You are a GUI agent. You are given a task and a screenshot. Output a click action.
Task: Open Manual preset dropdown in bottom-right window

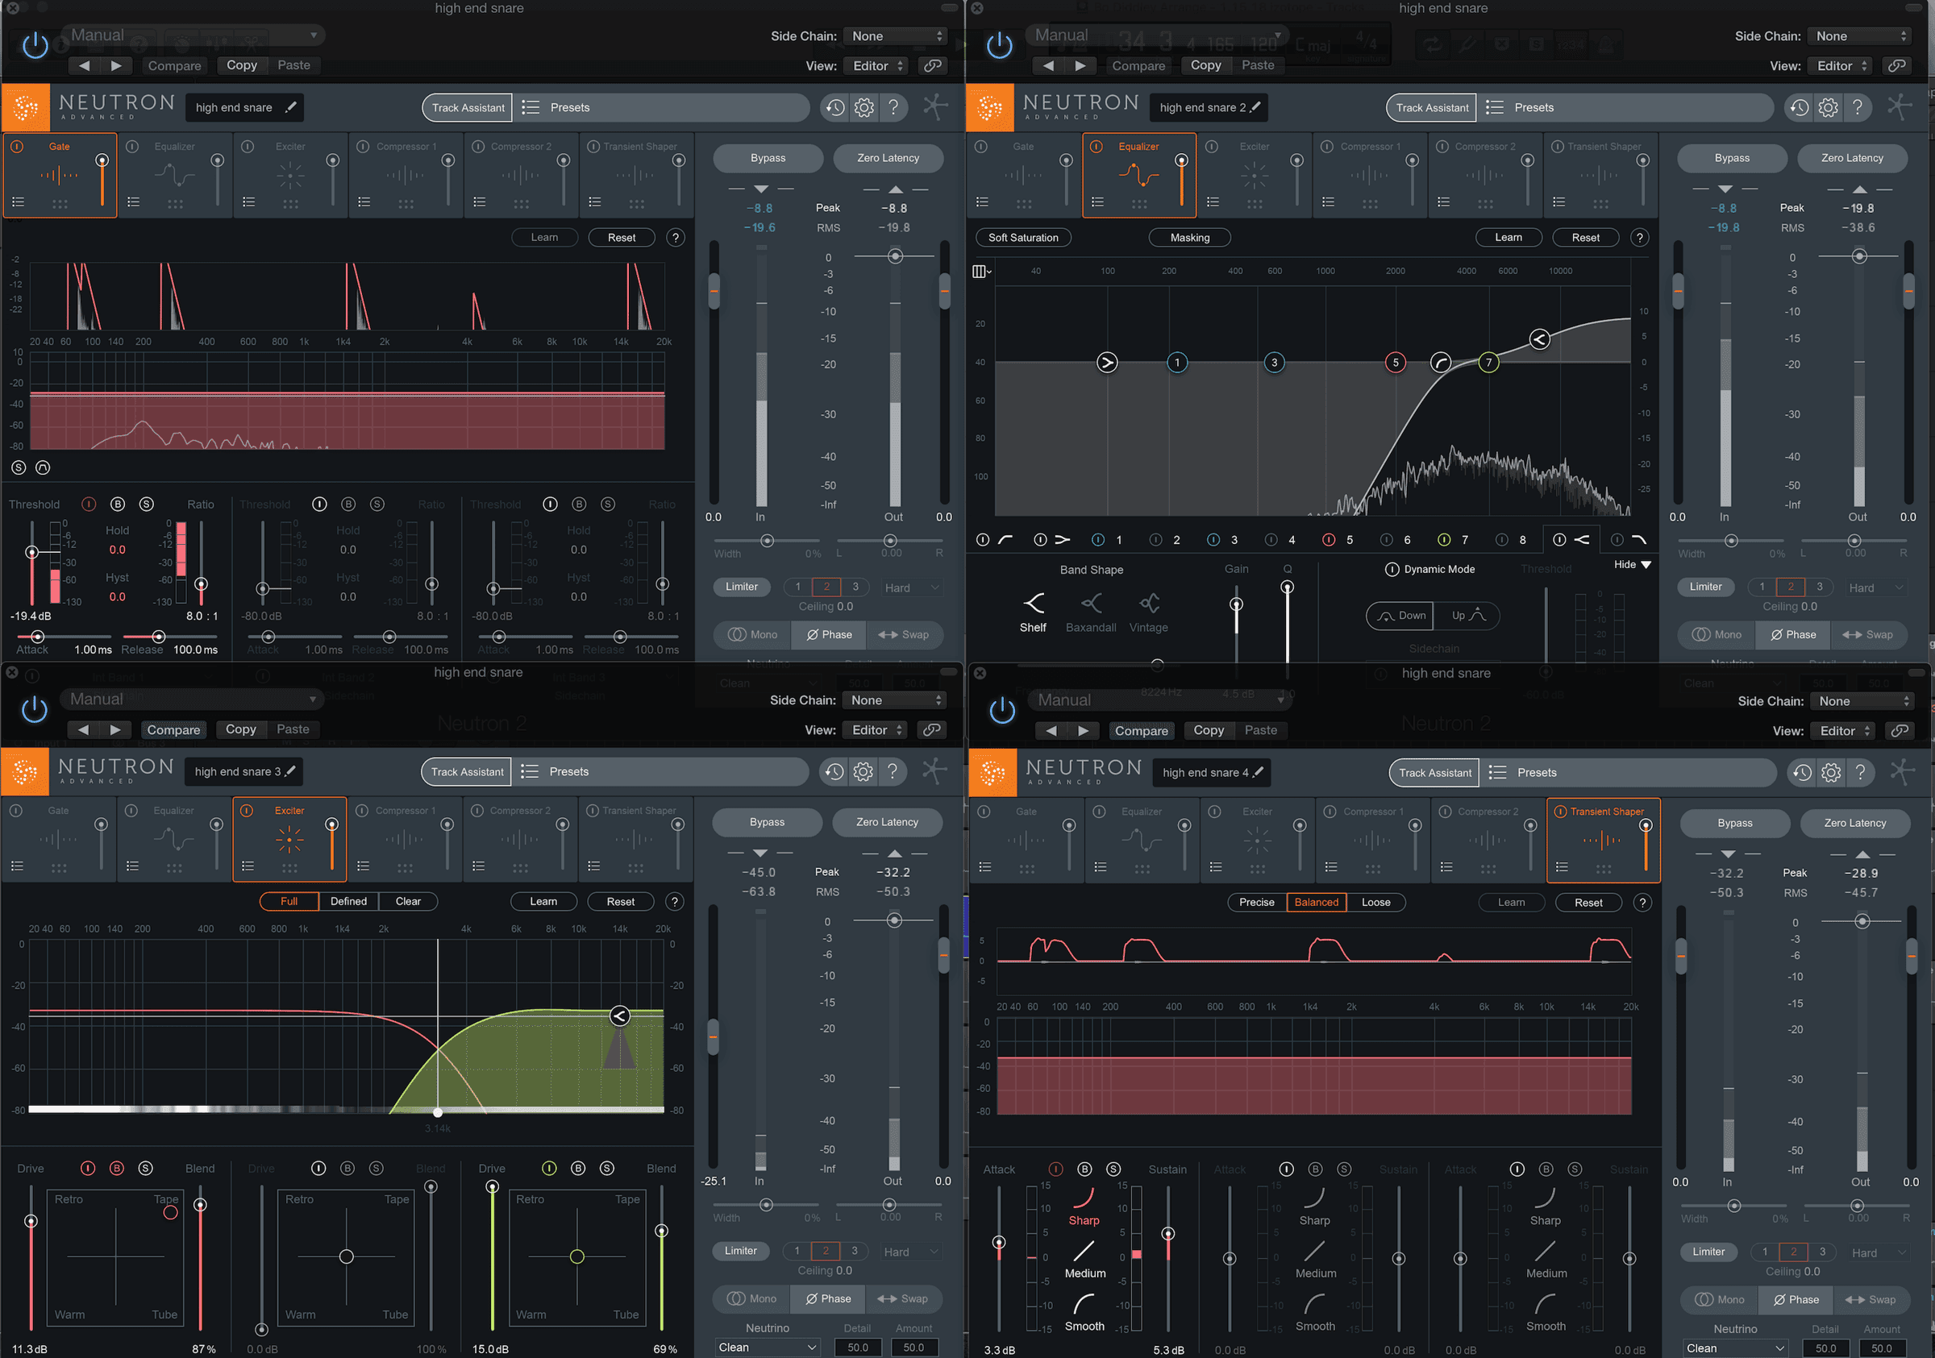tap(1162, 700)
